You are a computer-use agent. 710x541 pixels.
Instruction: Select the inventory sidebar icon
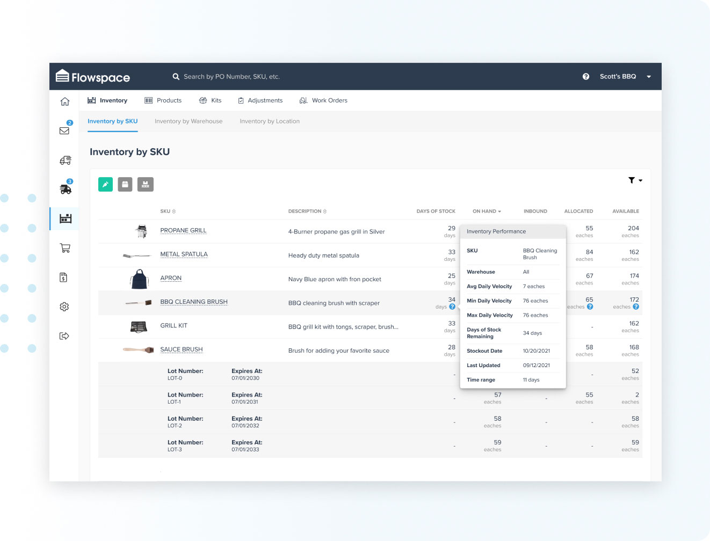[66, 218]
